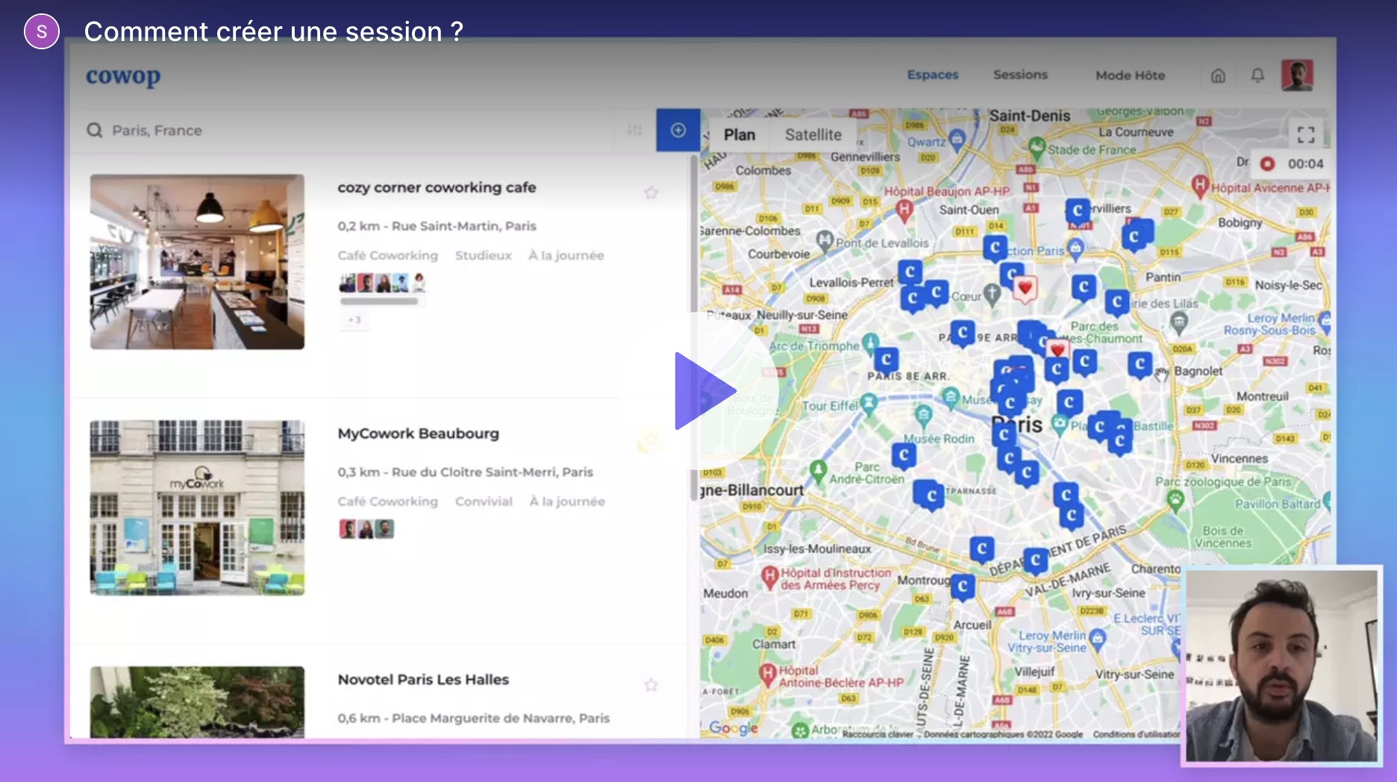Screen dimensions: 1397x782
Task: Click the cowop marker near Bagnolet
Action: pos(1140,365)
